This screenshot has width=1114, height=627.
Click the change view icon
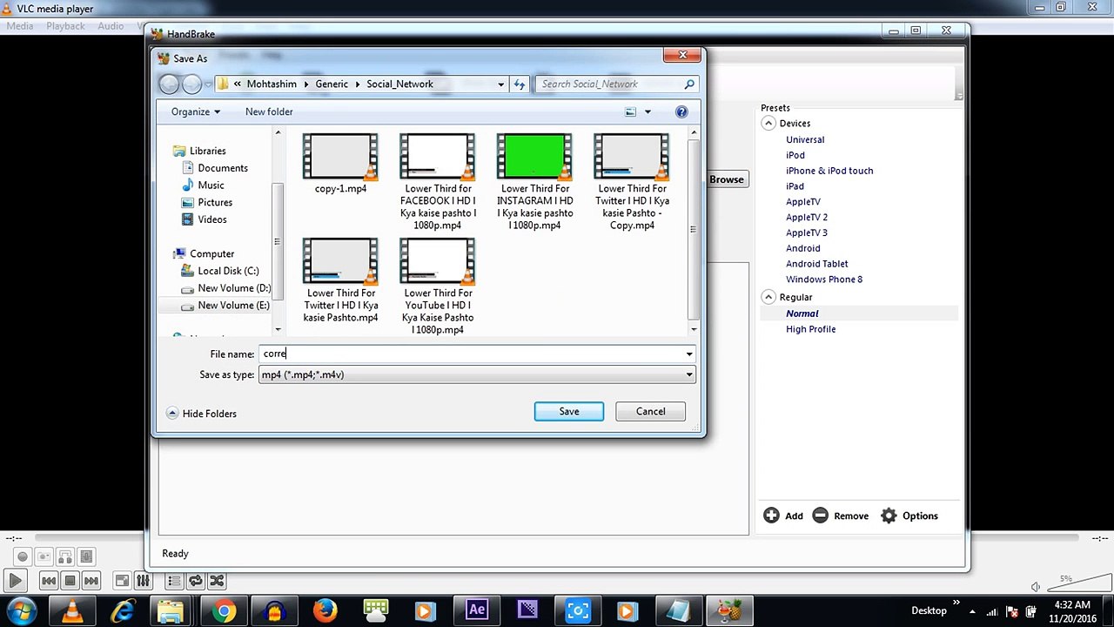tap(631, 111)
